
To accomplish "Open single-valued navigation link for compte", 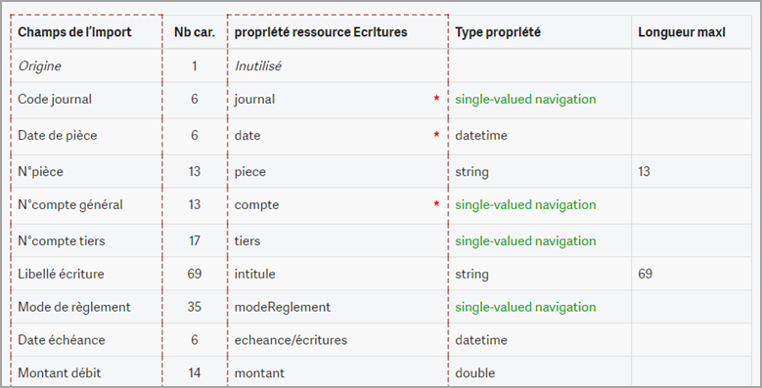I will pos(525,204).
